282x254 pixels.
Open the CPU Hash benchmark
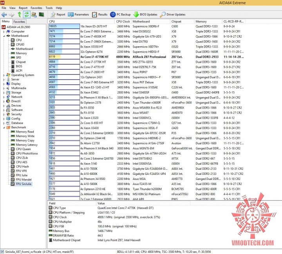pos(20,167)
